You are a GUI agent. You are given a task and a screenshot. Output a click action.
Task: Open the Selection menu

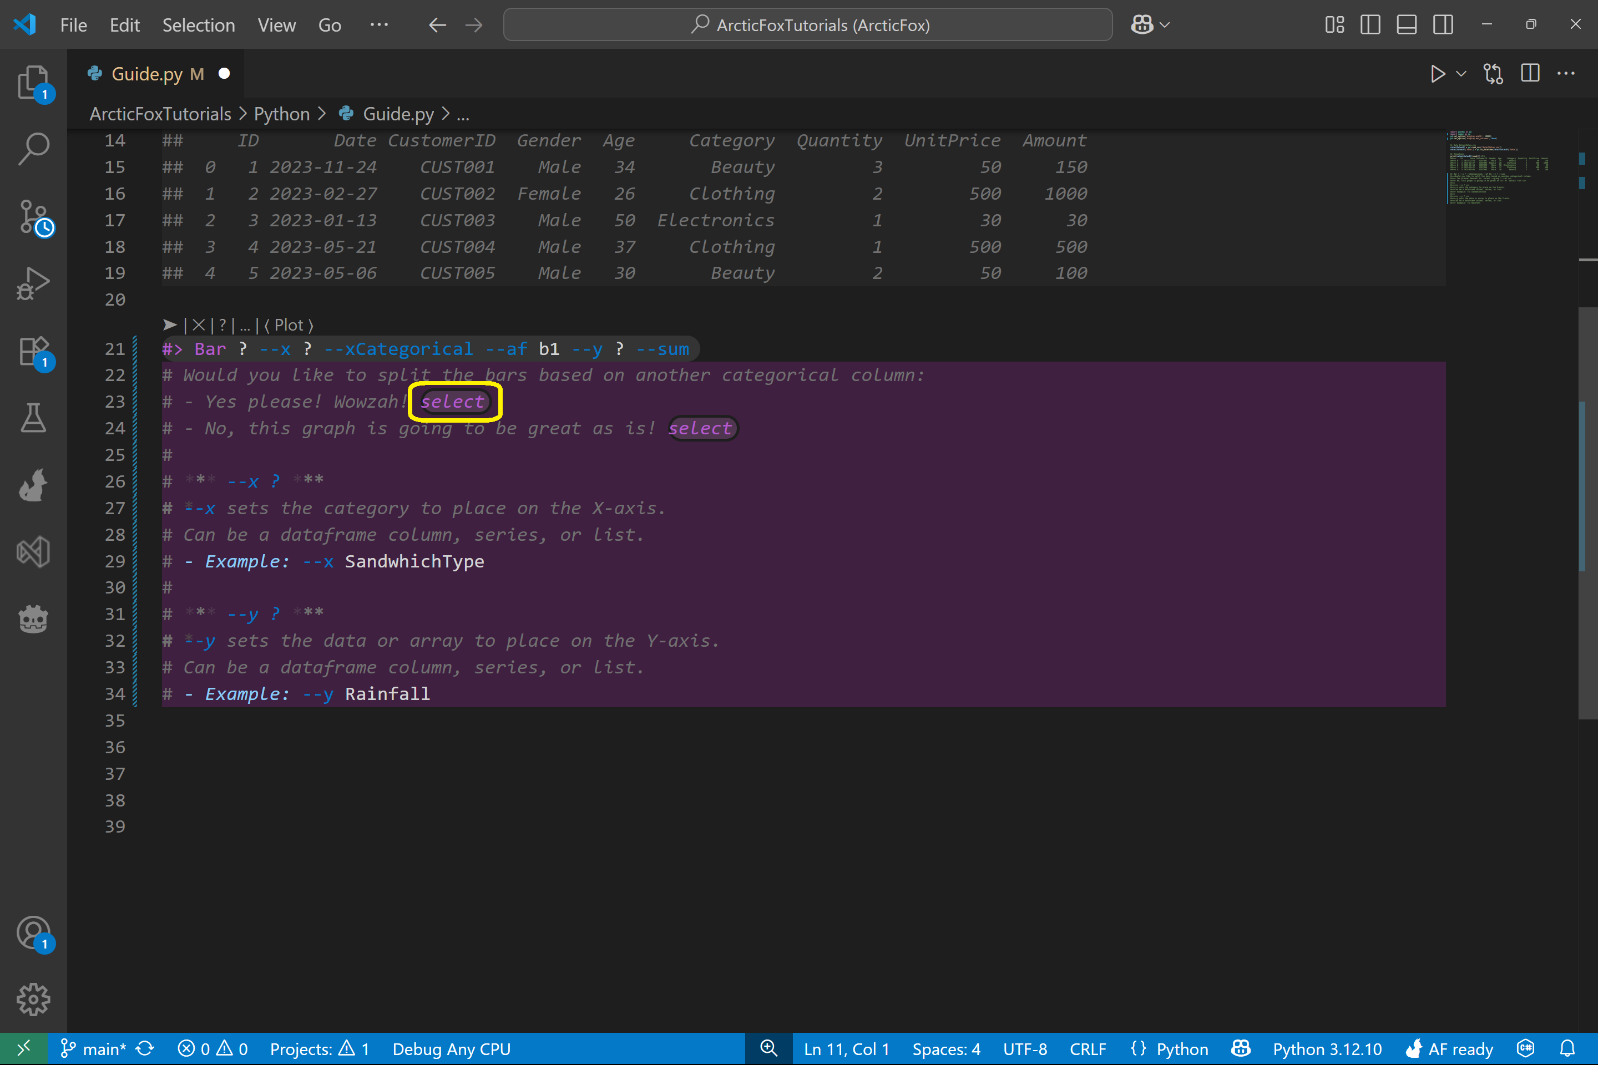pos(199,25)
